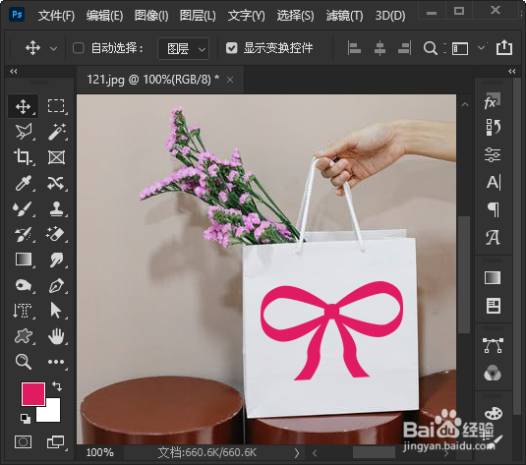The width and height of the screenshot is (526, 465).
Task: Open the Properties sliders panel
Action: pyautogui.click(x=493, y=155)
